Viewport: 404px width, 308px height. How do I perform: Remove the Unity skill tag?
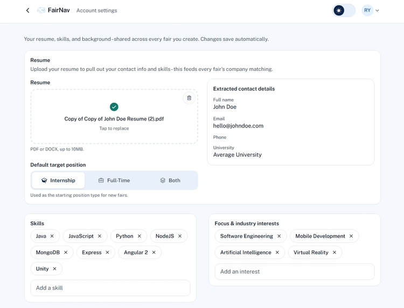coord(54,269)
